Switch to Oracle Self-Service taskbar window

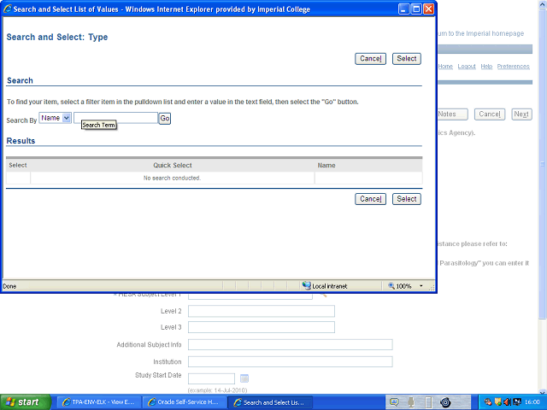[183, 401]
